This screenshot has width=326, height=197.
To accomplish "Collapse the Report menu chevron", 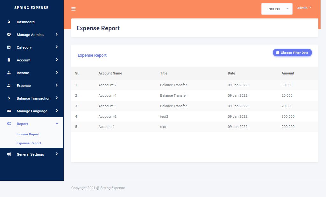I will (57, 123).
